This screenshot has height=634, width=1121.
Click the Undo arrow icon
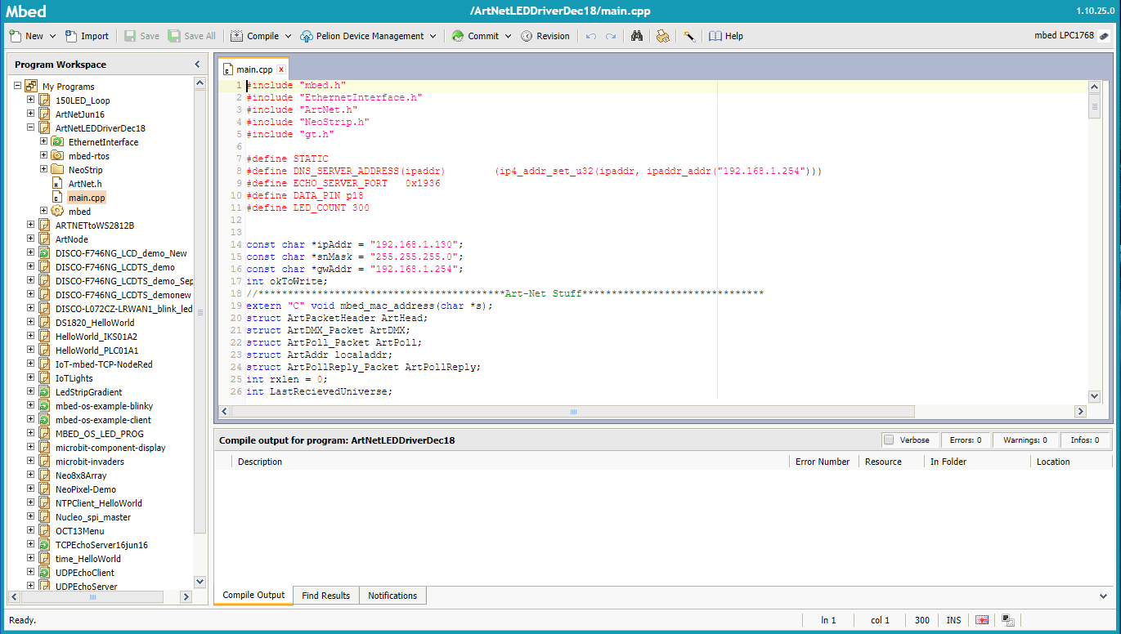pyautogui.click(x=590, y=36)
